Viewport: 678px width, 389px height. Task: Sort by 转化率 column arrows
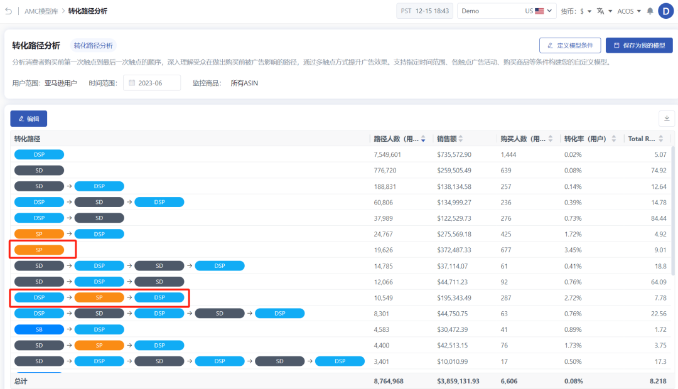(613, 139)
